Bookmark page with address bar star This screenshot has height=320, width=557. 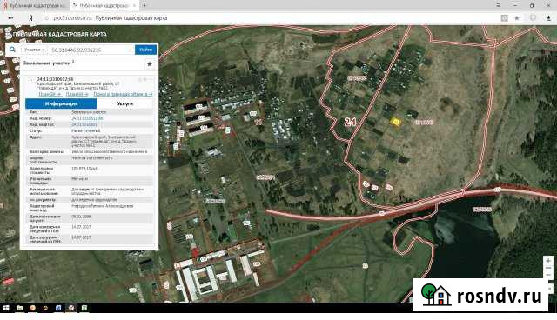[x=517, y=18]
